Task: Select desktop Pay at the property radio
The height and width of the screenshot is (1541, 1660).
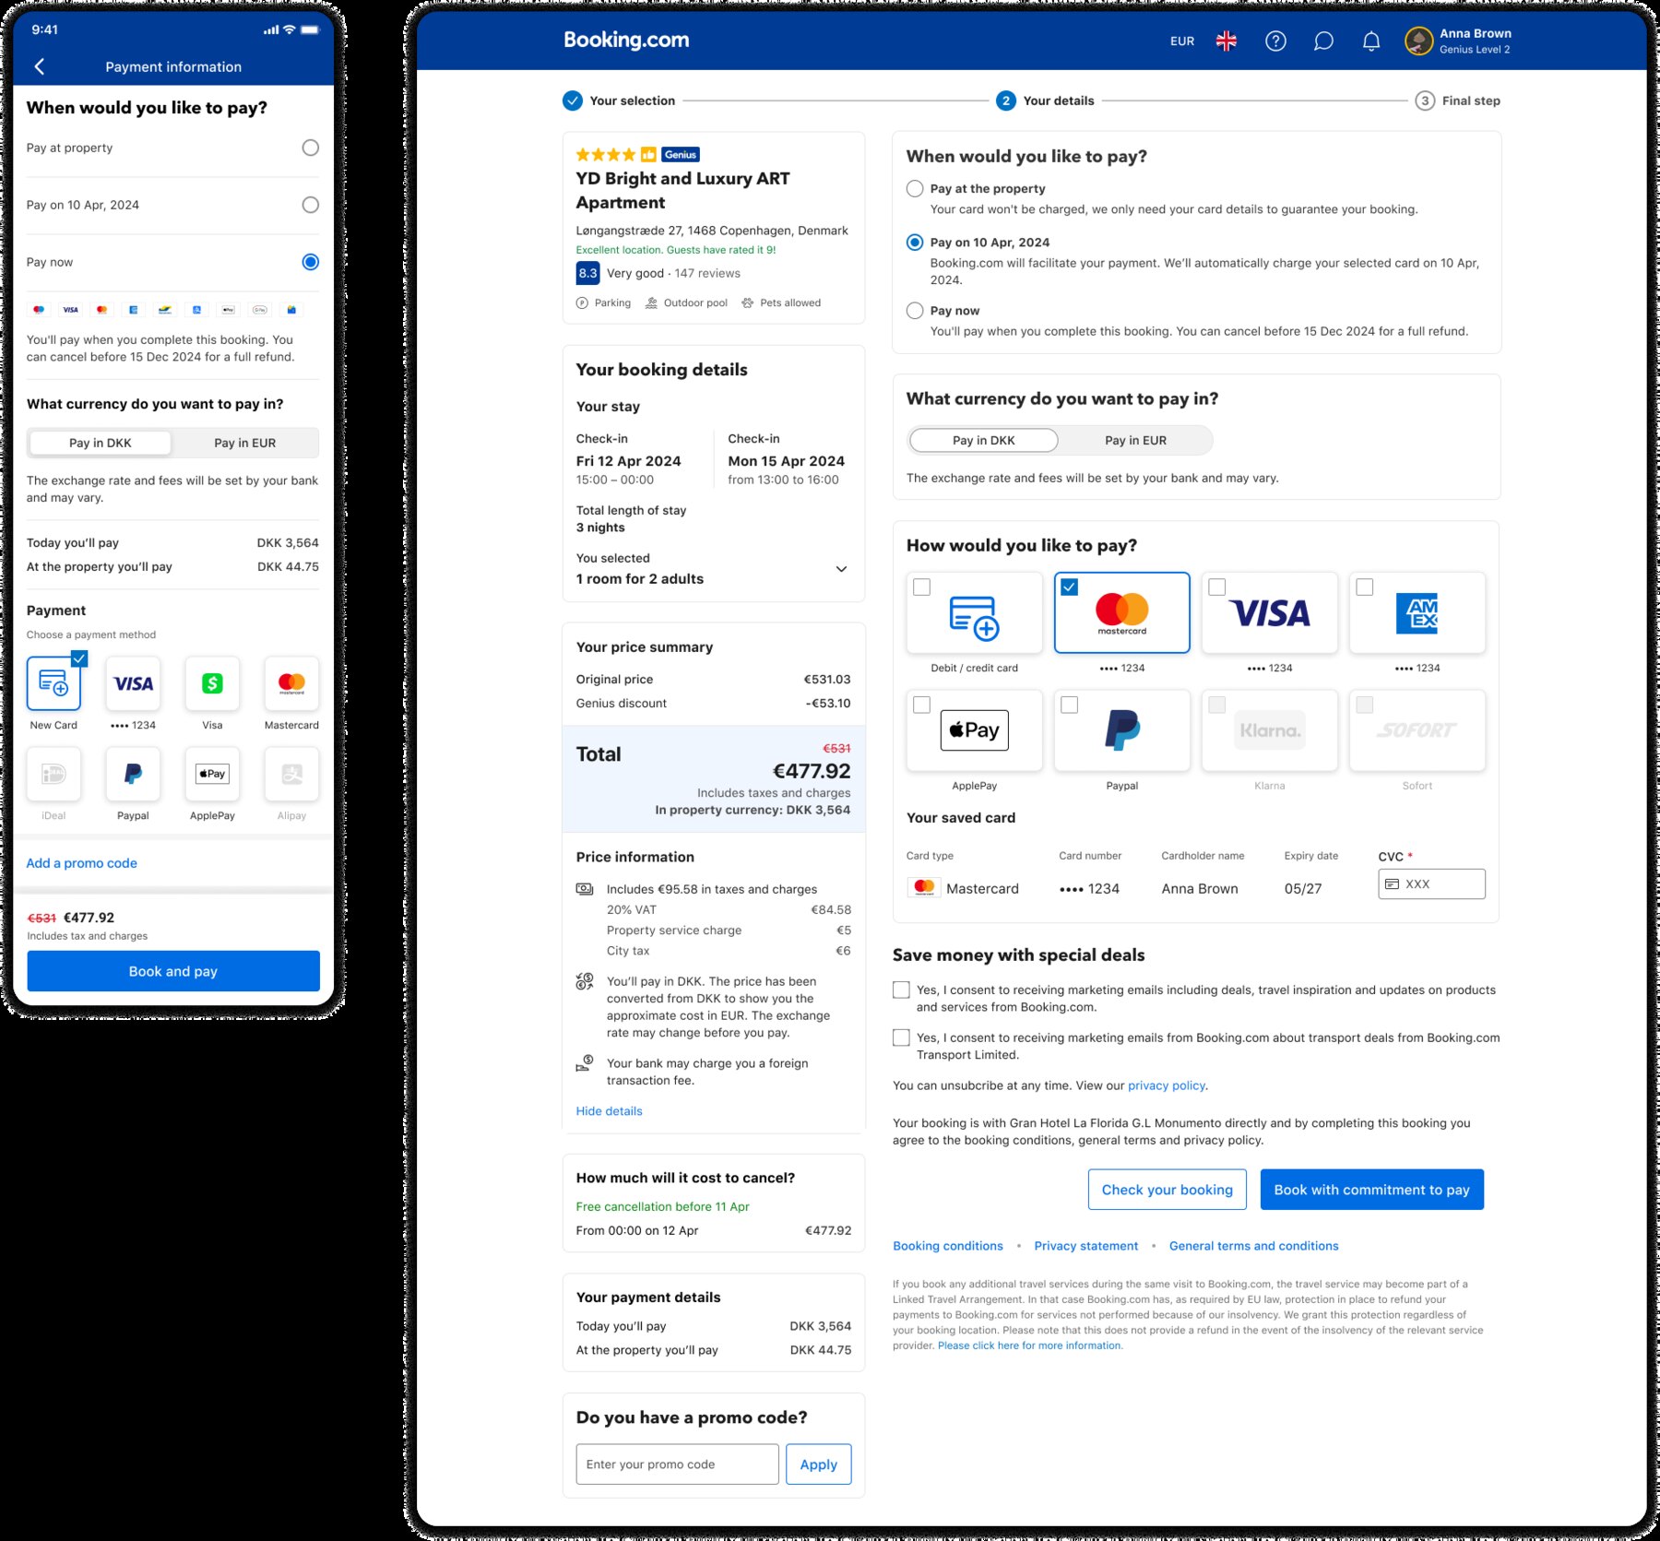Action: tap(915, 188)
